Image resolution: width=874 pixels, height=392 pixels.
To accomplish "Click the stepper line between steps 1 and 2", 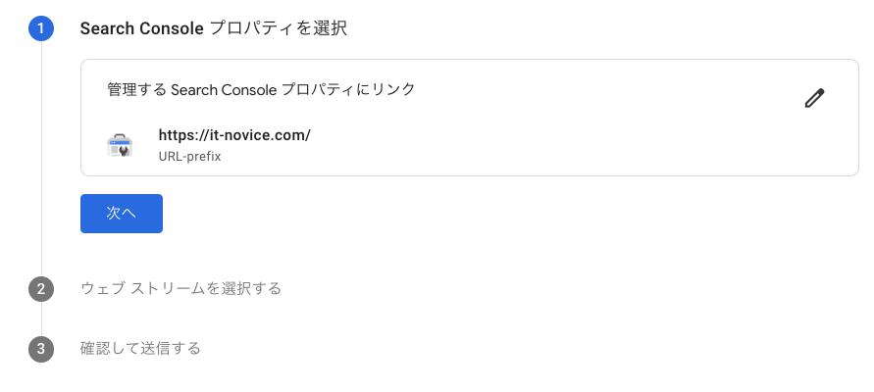I will [41, 157].
